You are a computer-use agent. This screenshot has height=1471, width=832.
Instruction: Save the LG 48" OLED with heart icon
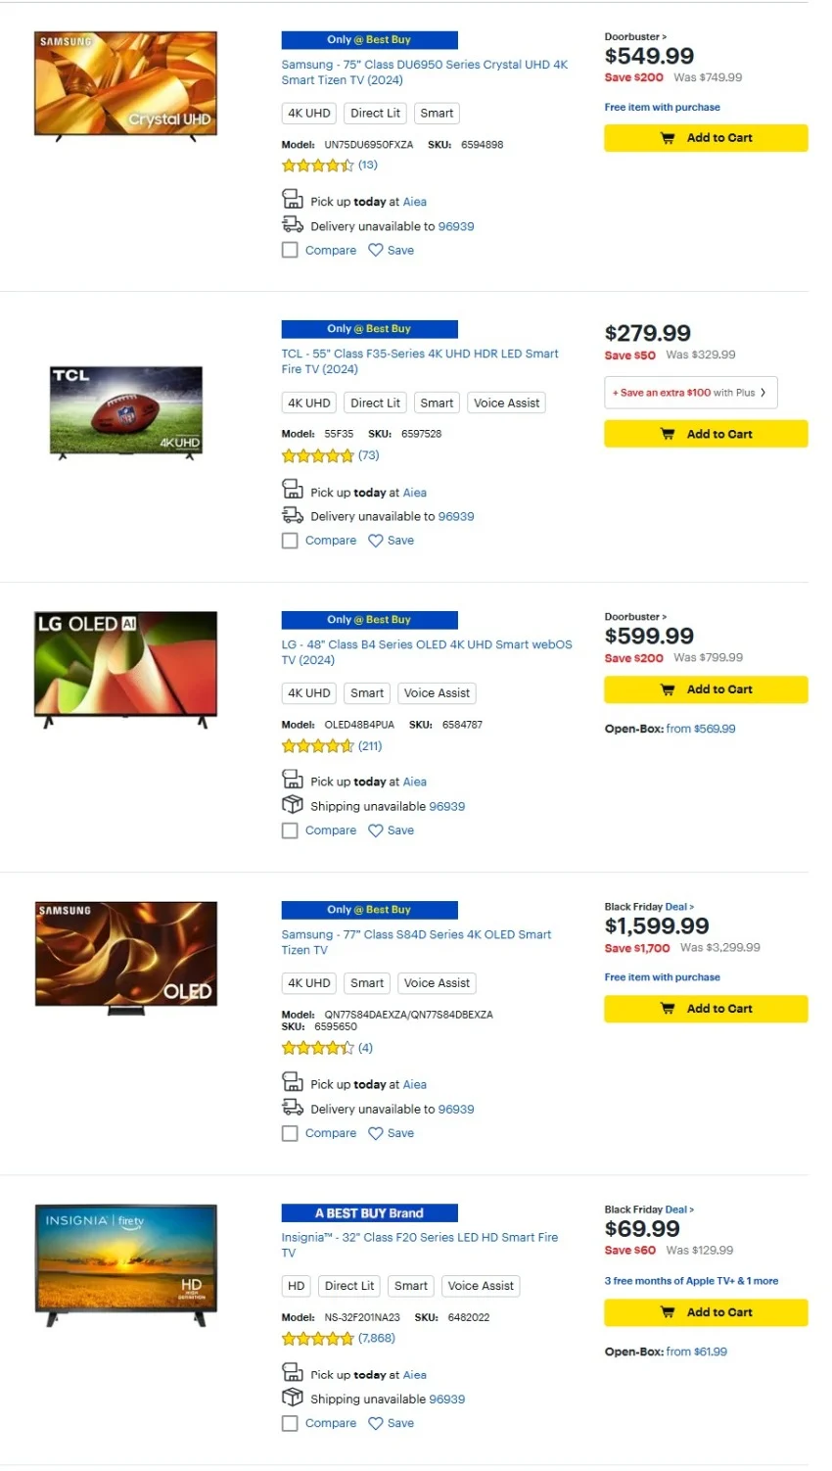click(x=376, y=830)
